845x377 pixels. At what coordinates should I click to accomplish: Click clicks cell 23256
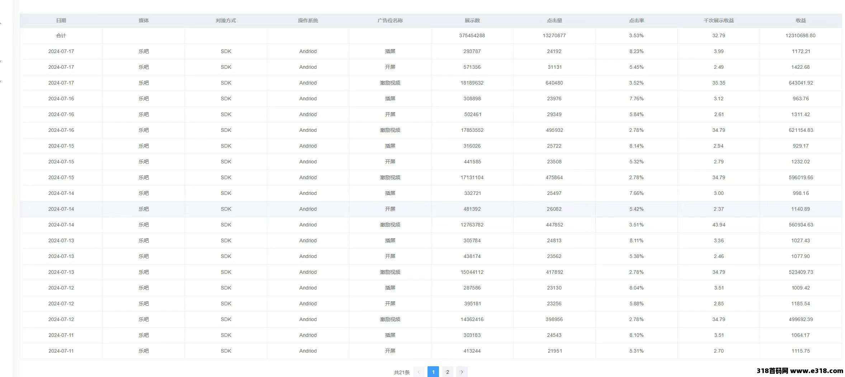pos(554,304)
